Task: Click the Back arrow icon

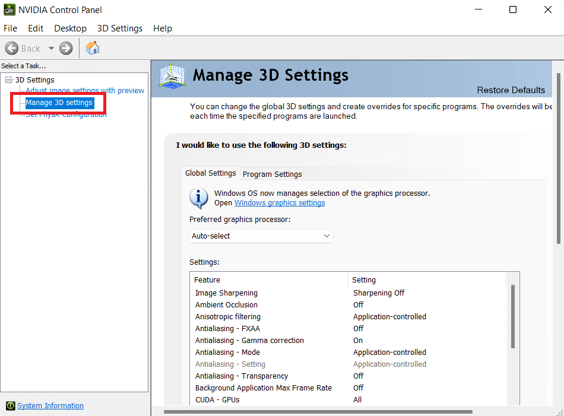Action: pyautogui.click(x=12, y=48)
